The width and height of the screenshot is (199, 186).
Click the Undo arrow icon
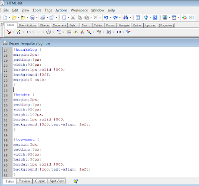(x=106, y=17)
